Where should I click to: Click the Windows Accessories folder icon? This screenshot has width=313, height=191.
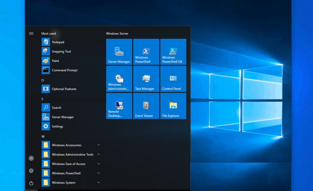tap(46, 145)
